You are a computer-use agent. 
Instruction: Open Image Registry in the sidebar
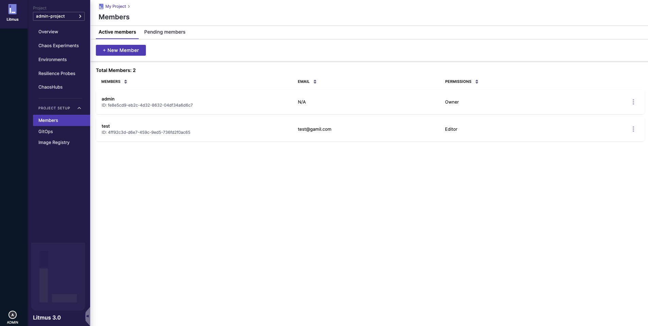pos(54,142)
